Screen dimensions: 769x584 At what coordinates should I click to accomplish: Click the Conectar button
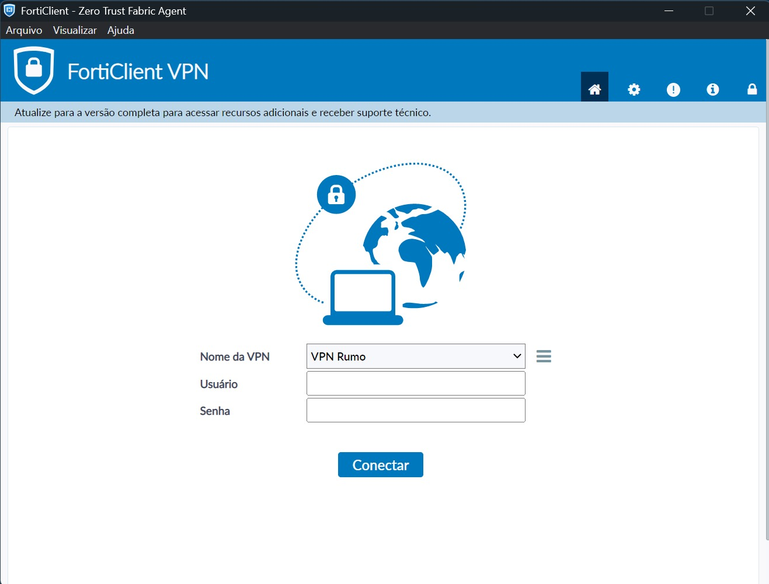381,465
